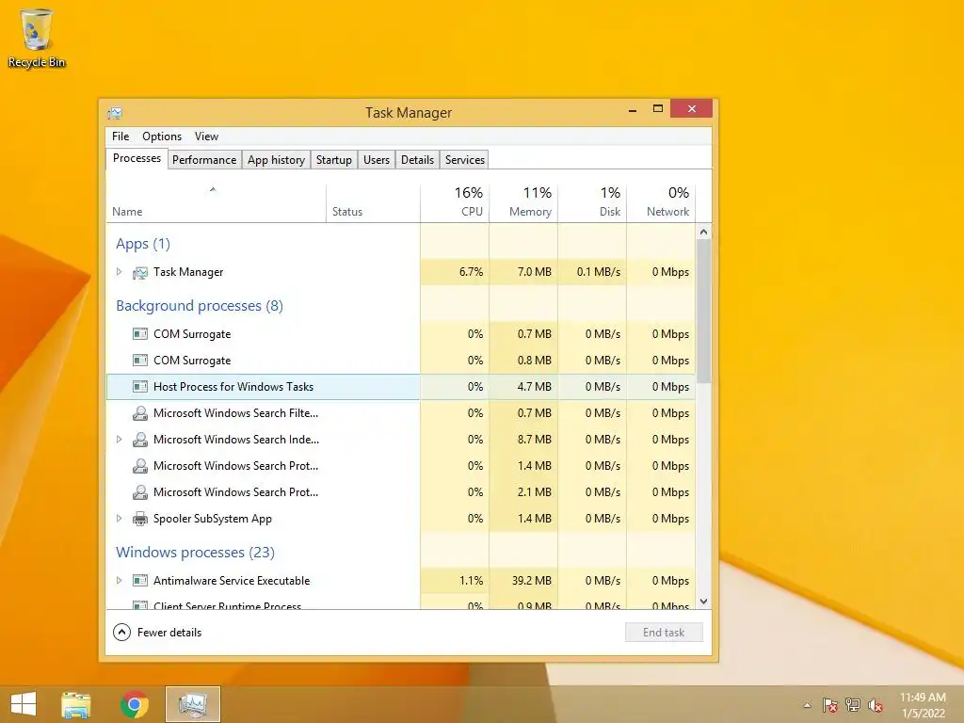Expand the Task Manager app entry
The height and width of the screenshot is (723, 964).
[x=120, y=272]
